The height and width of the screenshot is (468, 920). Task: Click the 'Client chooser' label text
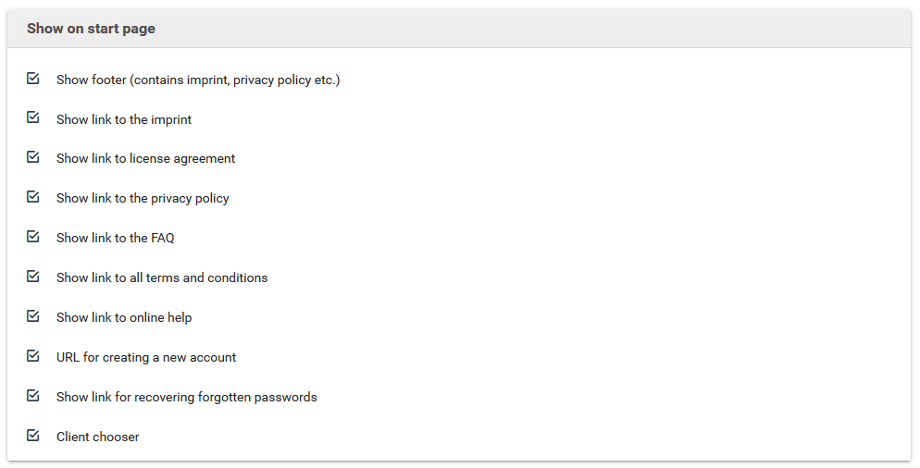pos(97,437)
